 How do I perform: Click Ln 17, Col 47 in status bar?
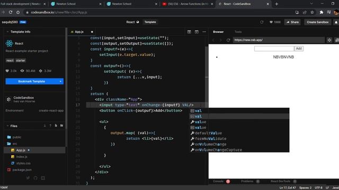(x=288, y=188)
